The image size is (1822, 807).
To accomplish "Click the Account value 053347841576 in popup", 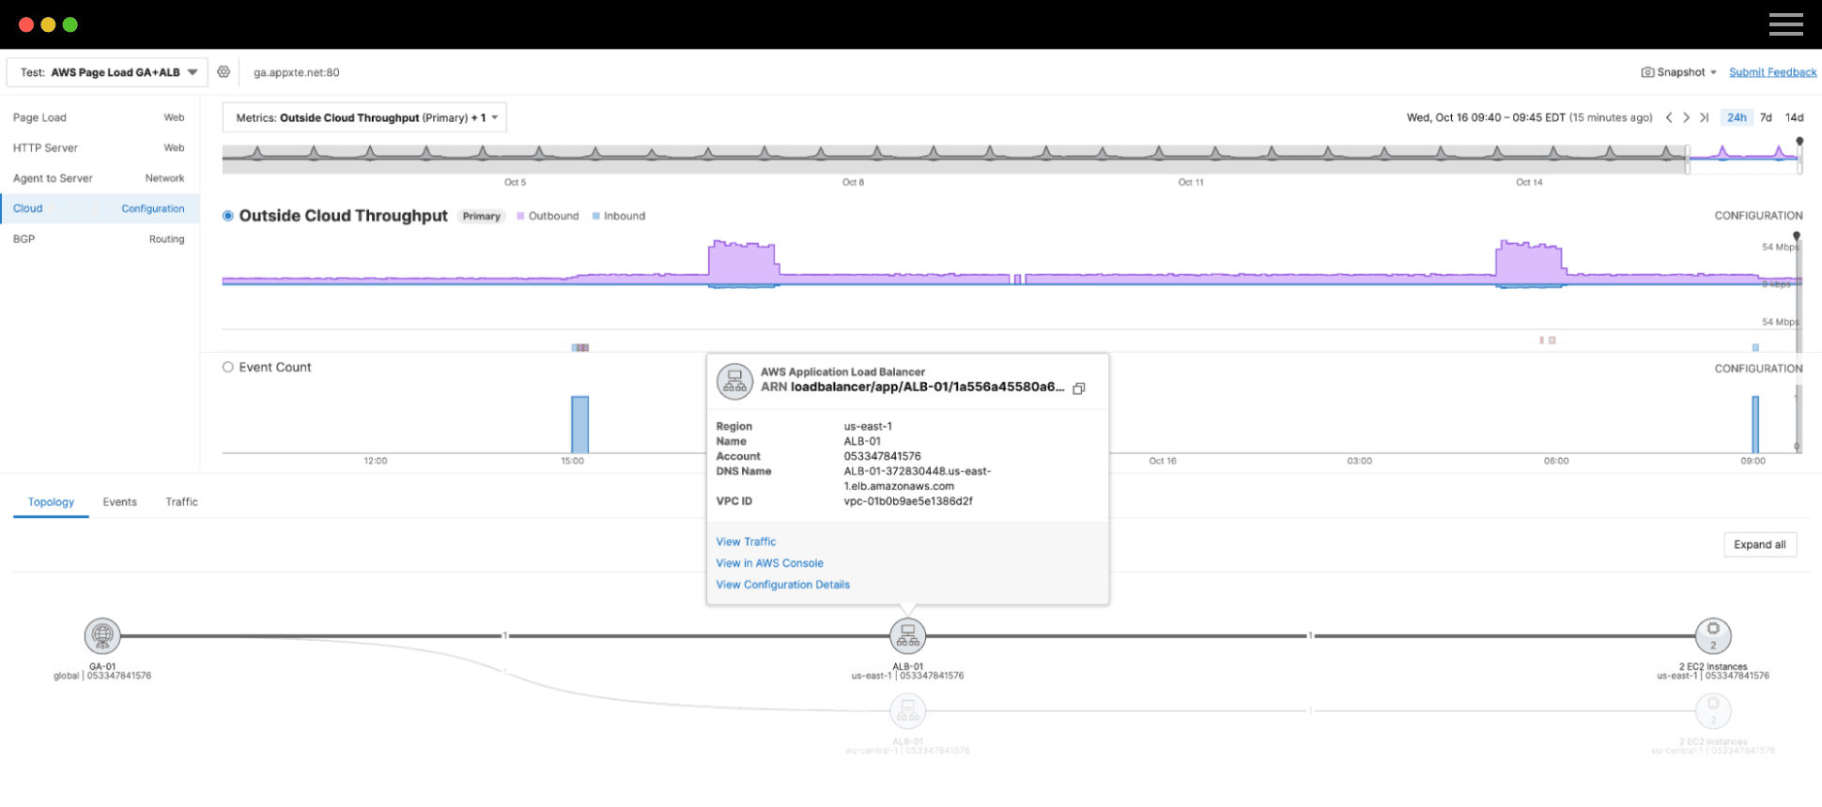I will tap(882, 456).
